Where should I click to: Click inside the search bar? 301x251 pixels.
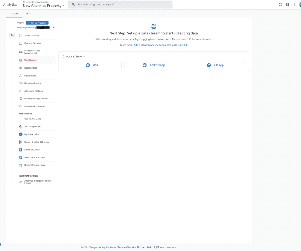tap(120, 4)
